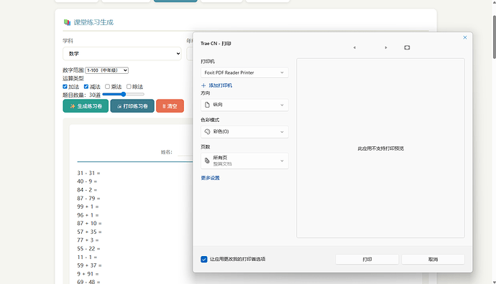Viewport: 496px width, 284px height.
Task: Click the 取消 button in the dialog
Action: coord(433,260)
